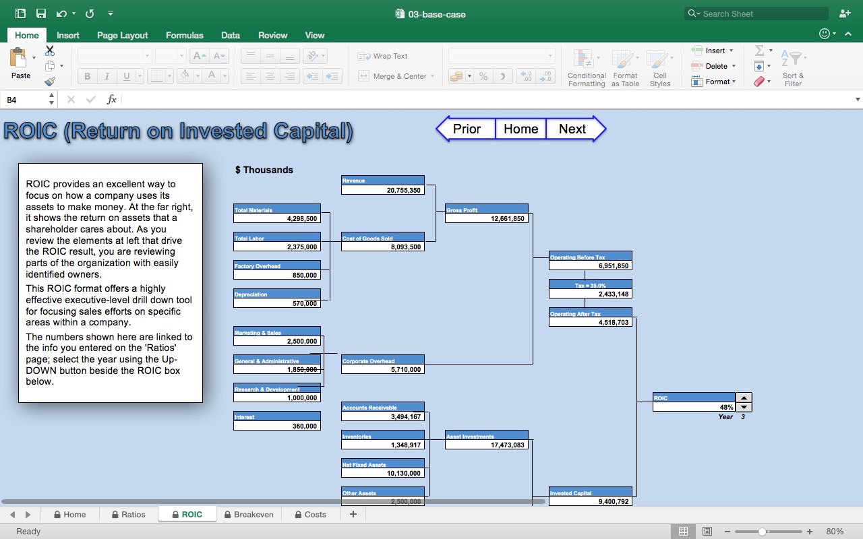Click the Next navigation button
The image size is (863, 539).
click(x=576, y=129)
